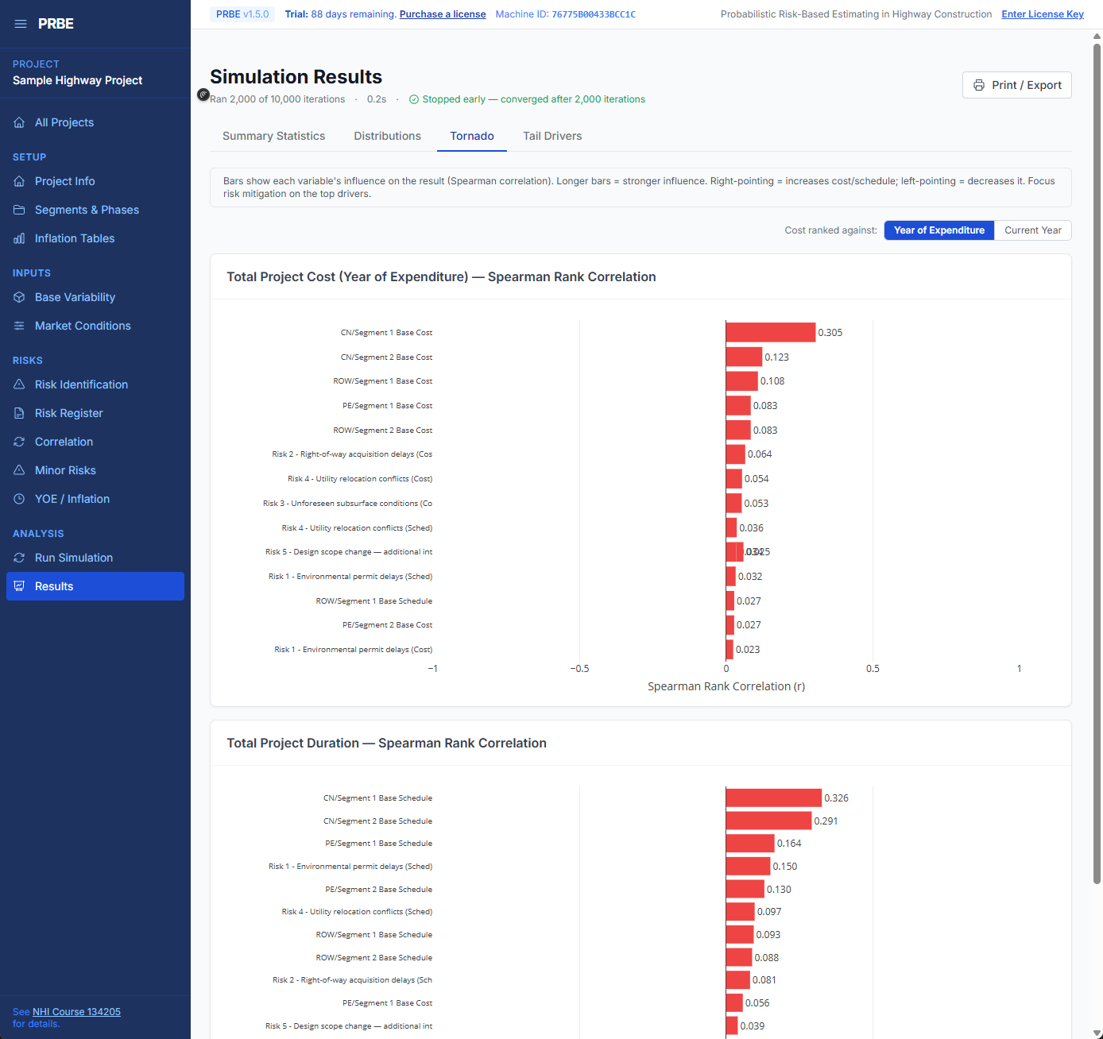The height and width of the screenshot is (1039, 1103).
Task: Click the bar chart icon for Inflation Tables
Action: (x=19, y=238)
